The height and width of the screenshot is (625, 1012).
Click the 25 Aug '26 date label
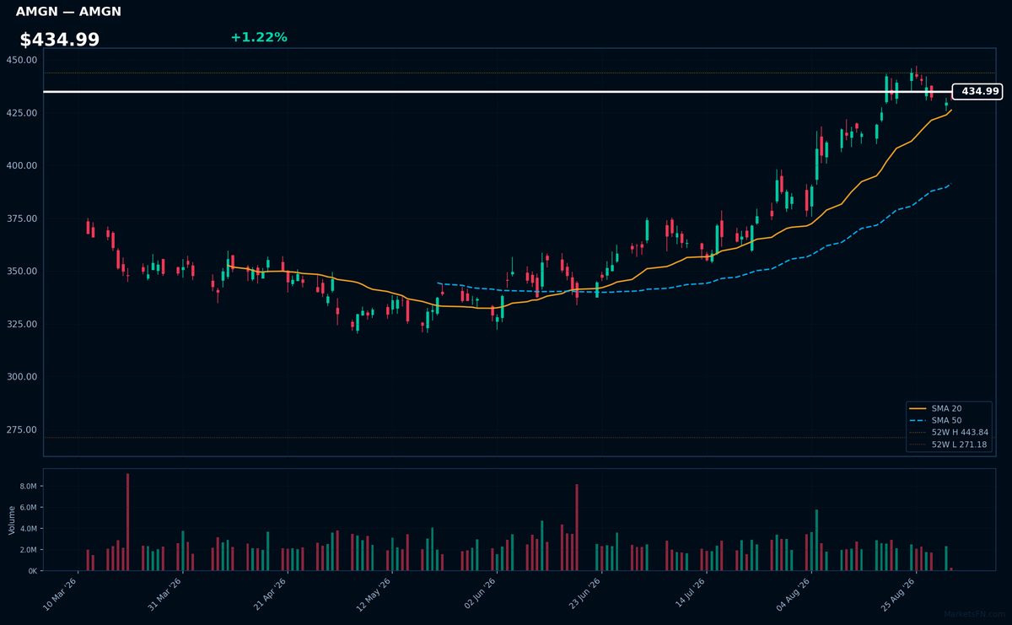click(899, 593)
